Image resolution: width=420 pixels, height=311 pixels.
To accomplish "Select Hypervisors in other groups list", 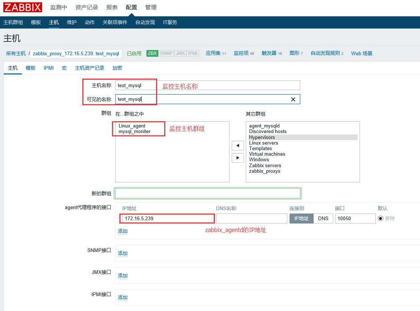I will (303, 137).
